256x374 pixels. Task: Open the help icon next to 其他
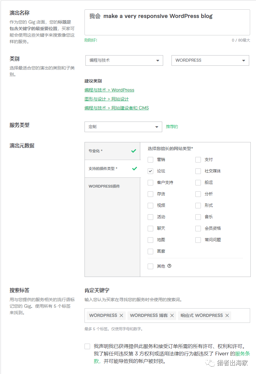(169, 266)
